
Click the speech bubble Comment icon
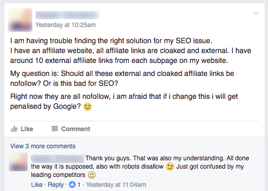pyautogui.click(x=55, y=129)
